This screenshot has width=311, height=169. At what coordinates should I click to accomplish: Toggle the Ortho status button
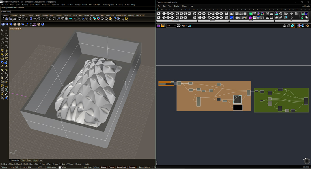(x=97, y=167)
